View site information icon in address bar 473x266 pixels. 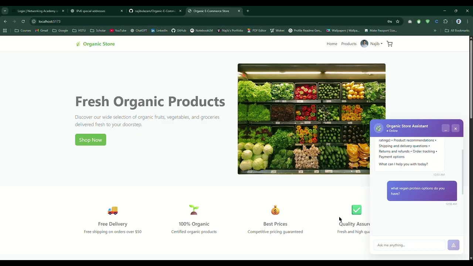[34, 21]
